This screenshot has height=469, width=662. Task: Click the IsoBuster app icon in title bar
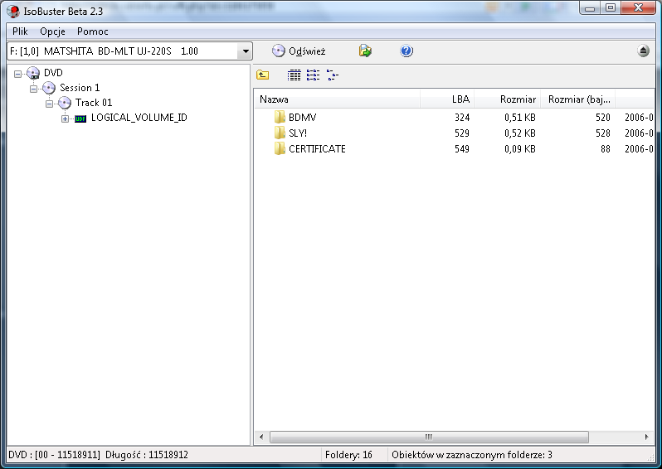point(13,11)
